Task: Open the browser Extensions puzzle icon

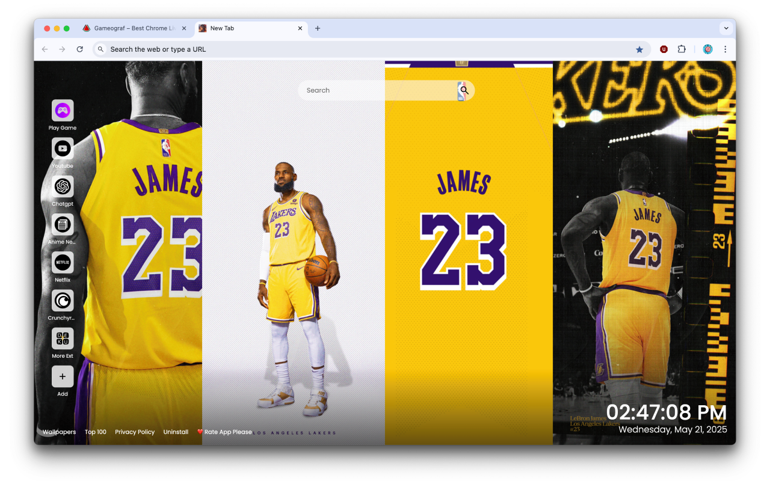Action: [682, 49]
